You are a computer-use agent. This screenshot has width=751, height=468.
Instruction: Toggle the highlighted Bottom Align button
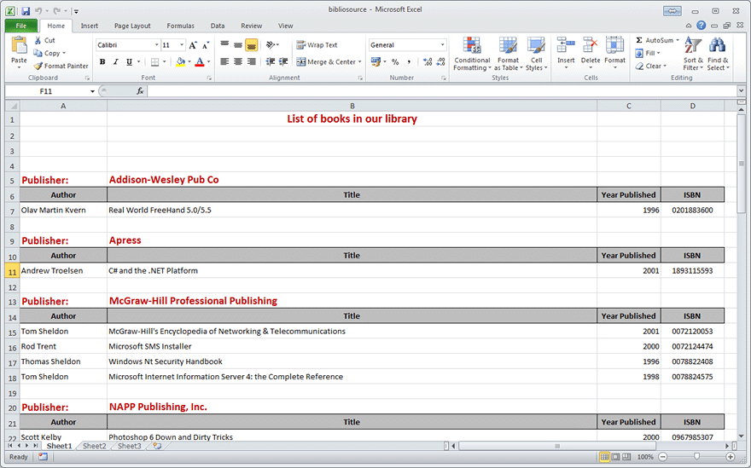[251, 45]
